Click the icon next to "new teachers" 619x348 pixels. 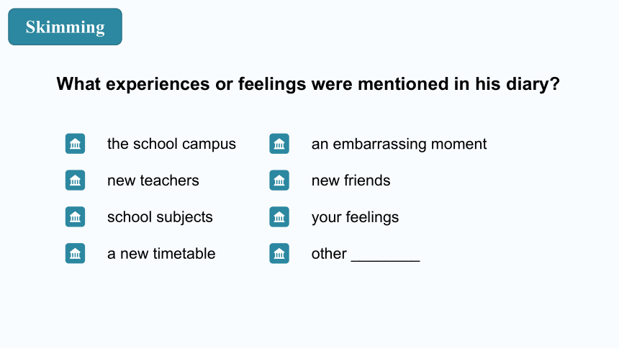(x=75, y=180)
